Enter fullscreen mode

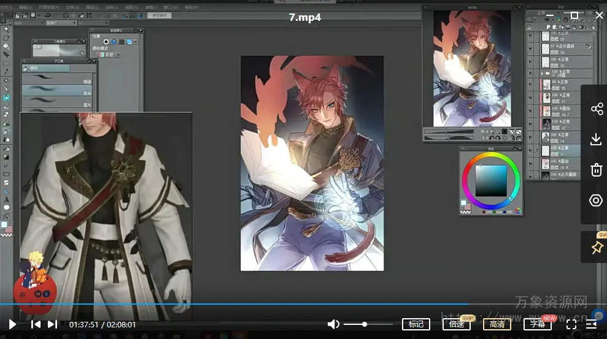[571, 324]
